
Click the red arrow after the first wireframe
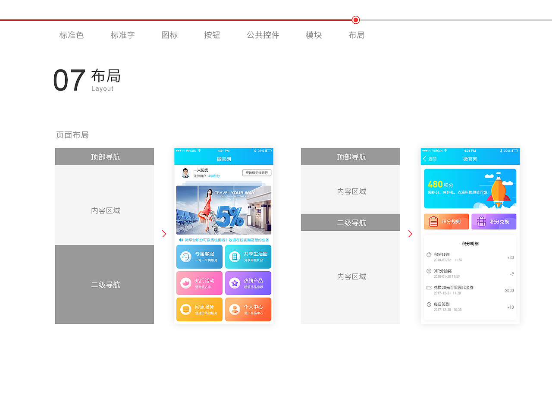(x=164, y=234)
